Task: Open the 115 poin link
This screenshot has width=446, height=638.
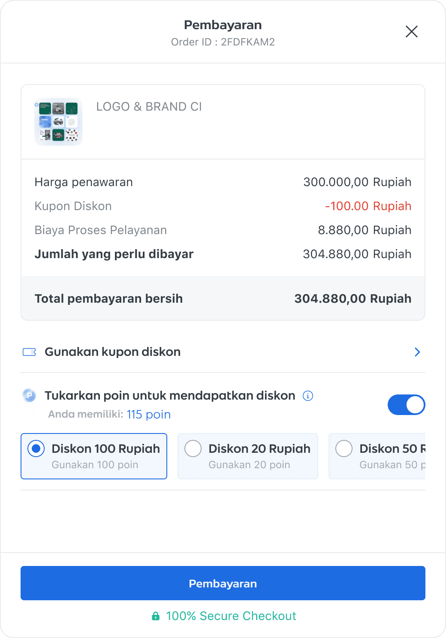Action: tap(148, 414)
